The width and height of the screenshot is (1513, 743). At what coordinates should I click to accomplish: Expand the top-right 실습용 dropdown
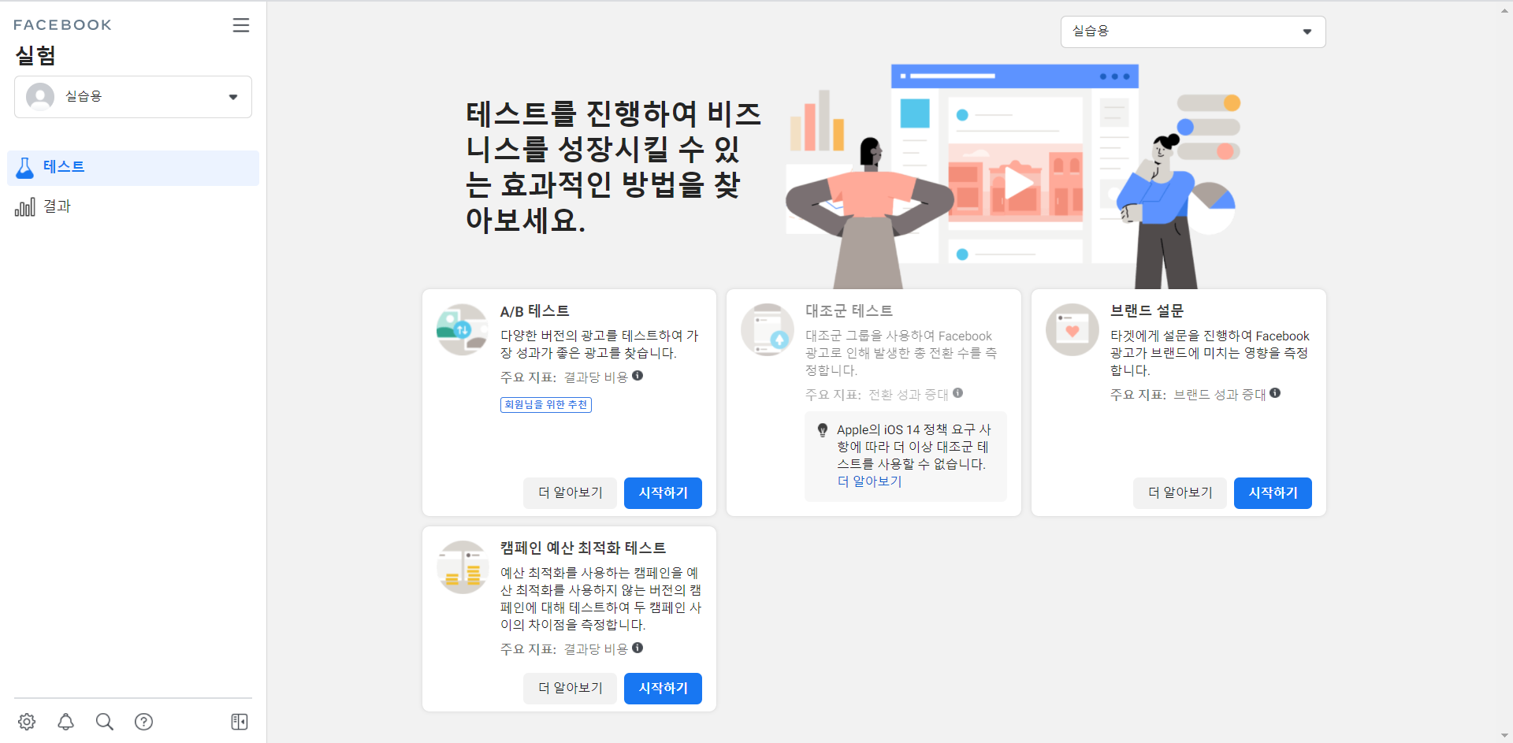point(1193,32)
